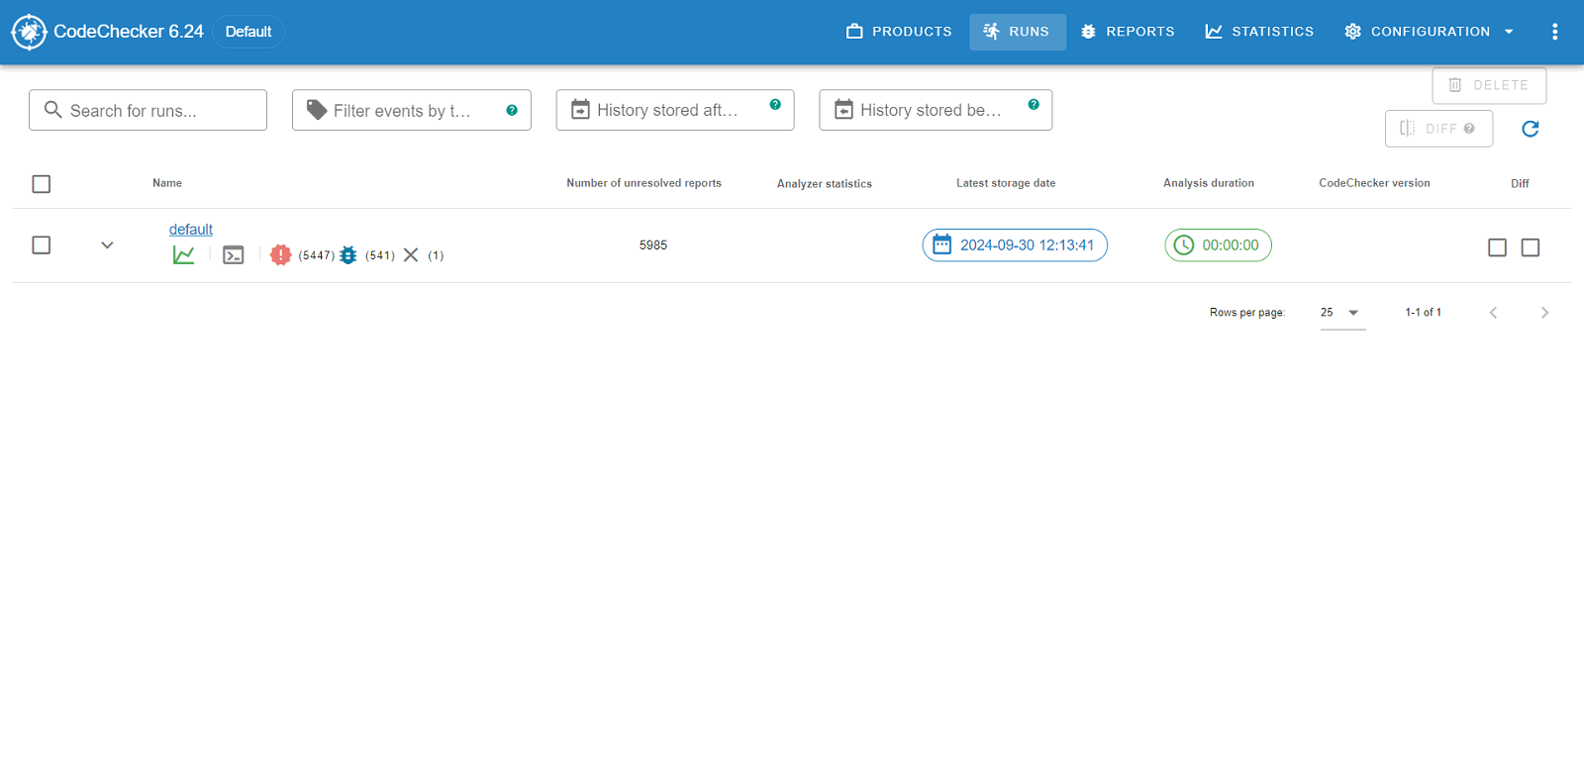Switch to the Statistics tab
This screenshot has height=771, width=1584.
(1259, 32)
